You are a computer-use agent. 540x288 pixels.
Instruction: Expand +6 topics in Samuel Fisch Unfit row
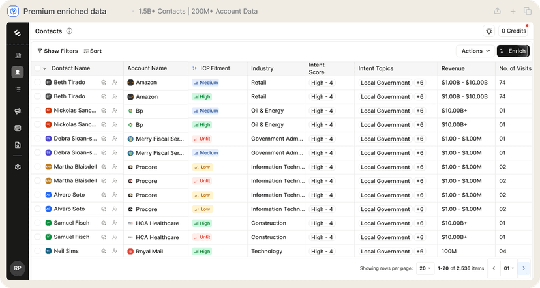click(x=420, y=237)
